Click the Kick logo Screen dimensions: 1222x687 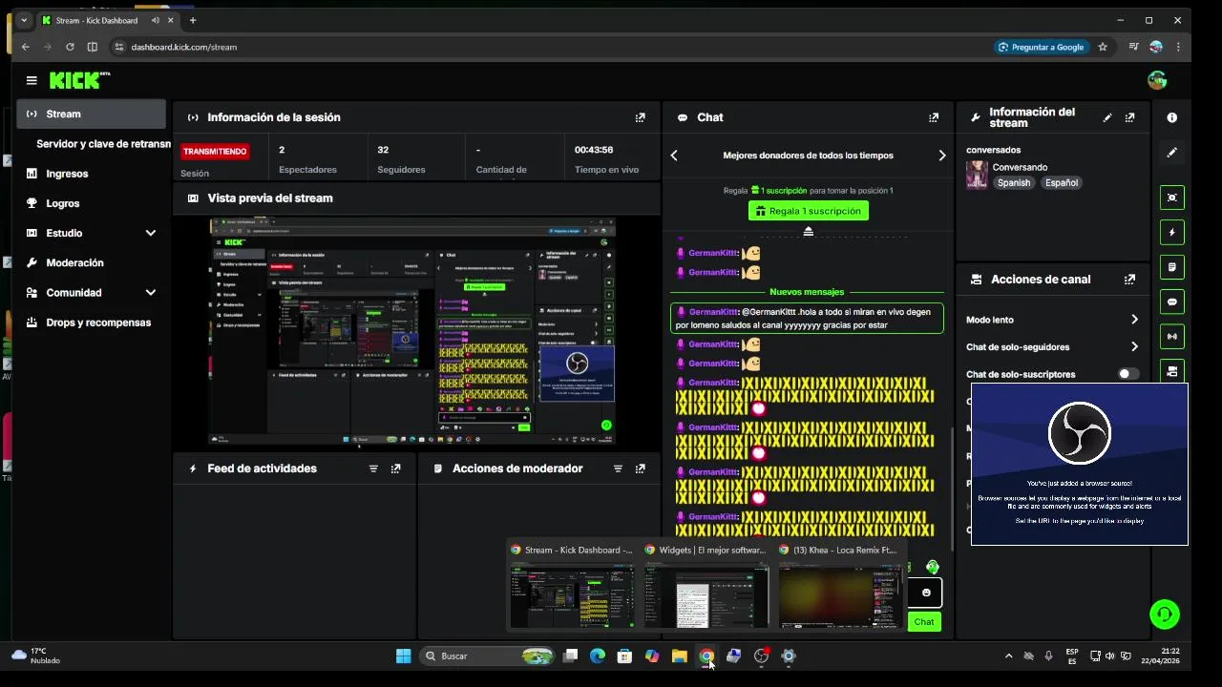coord(79,80)
